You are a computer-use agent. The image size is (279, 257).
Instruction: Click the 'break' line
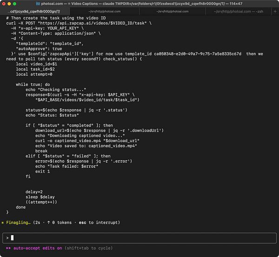click(41, 151)
